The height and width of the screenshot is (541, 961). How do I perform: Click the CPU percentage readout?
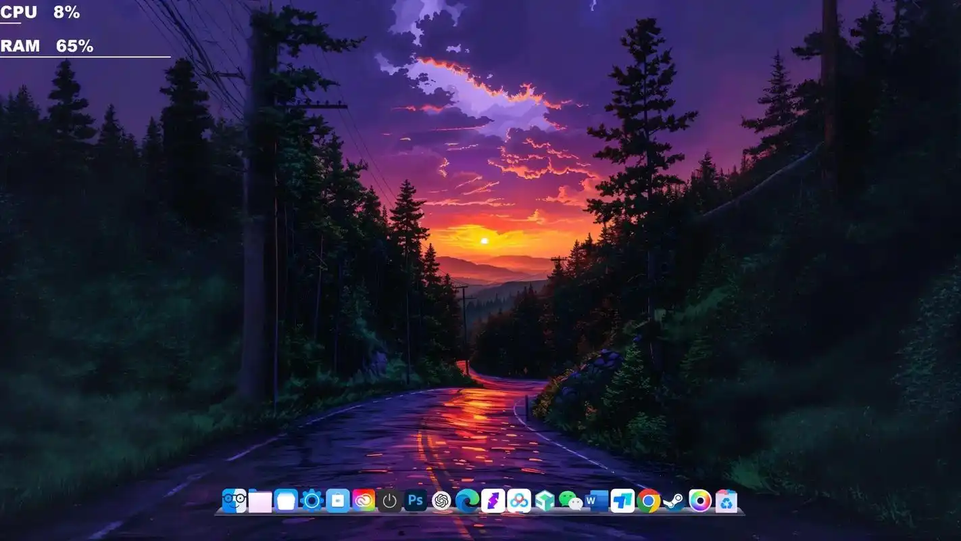click(68, 11)
